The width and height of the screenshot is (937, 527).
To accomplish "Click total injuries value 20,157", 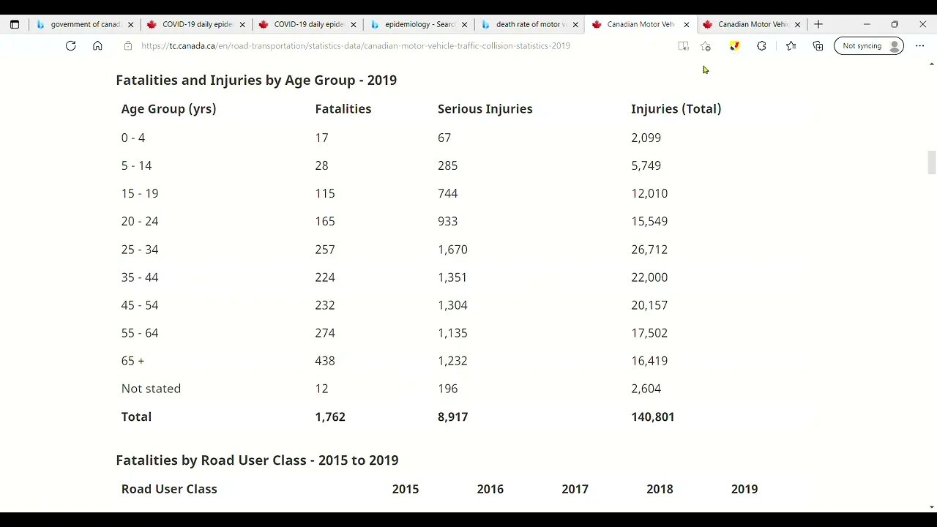I will pyautogui.click(x=649, y=305).
